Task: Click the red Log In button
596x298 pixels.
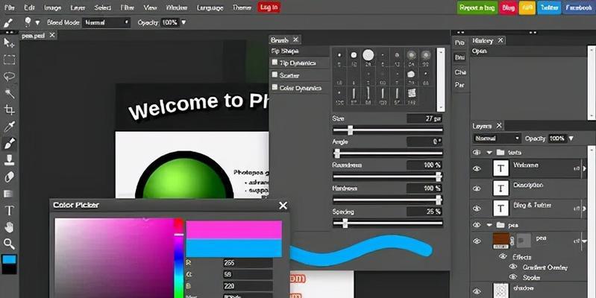Action: tap(269, 7)
